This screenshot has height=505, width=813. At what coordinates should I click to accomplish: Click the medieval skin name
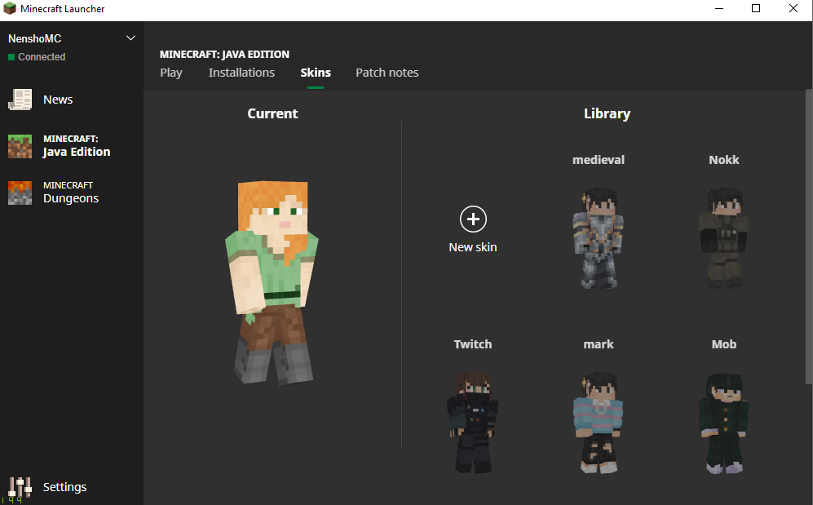click(599, 160)
